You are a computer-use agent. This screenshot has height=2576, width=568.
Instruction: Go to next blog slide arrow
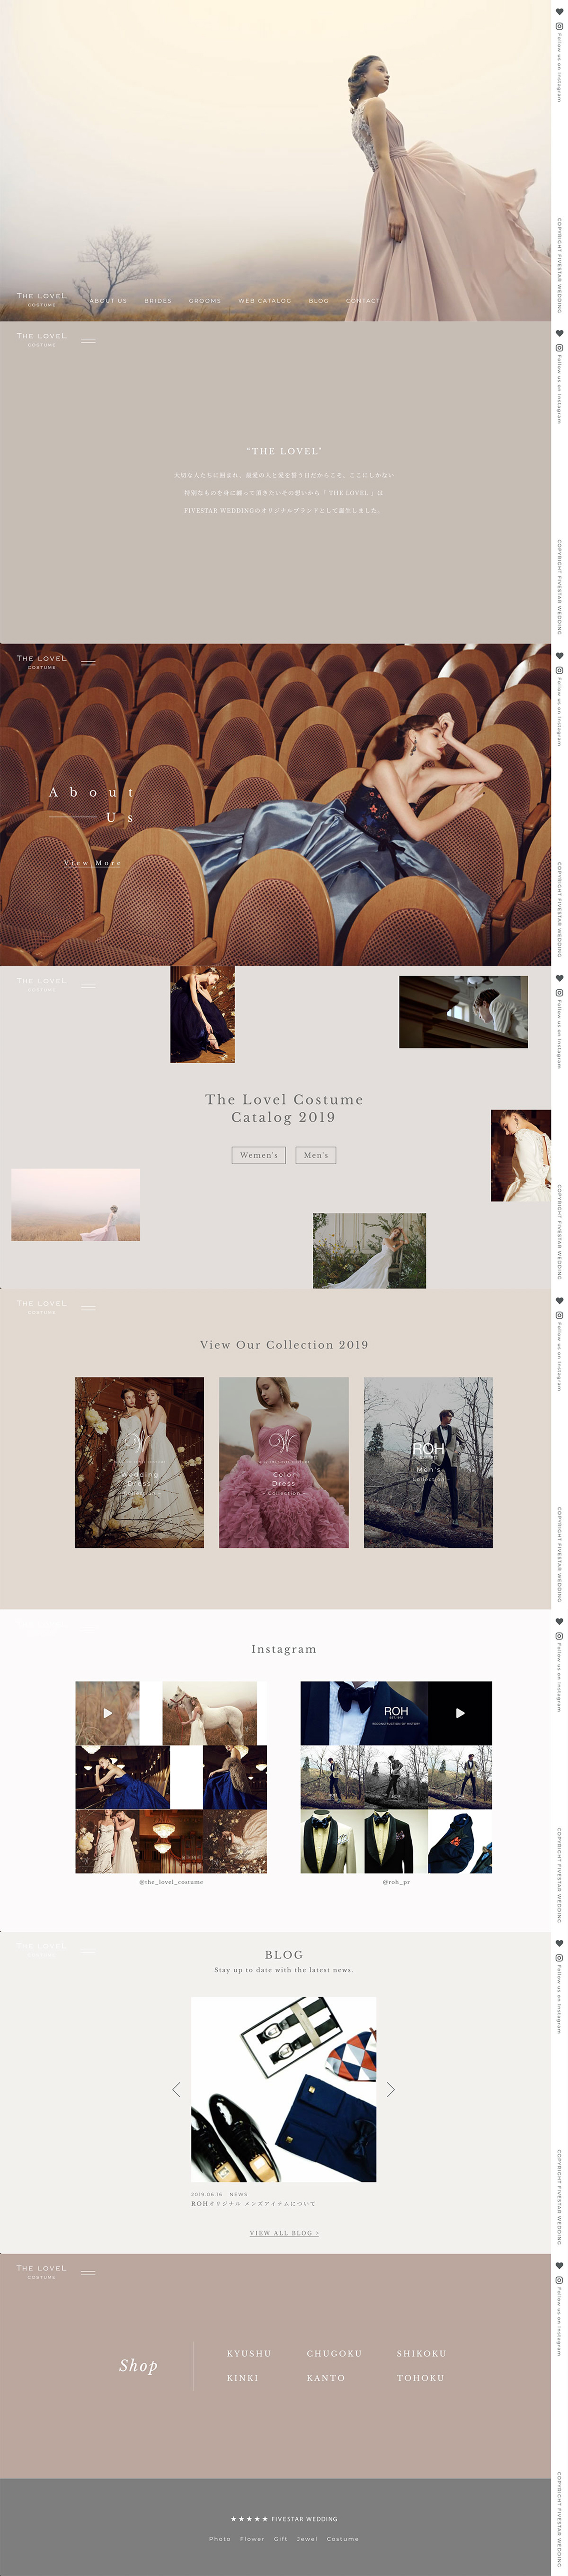tap(391, 2089)
